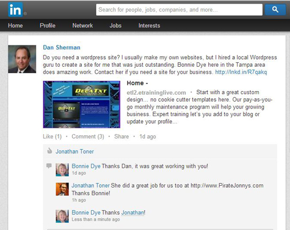290x230 pixels.
Task: Open the Jobs menu
Action: point(115,26)
